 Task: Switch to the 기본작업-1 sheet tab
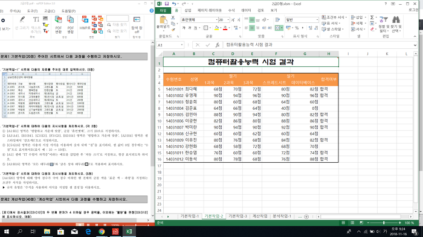click(190, 216)
